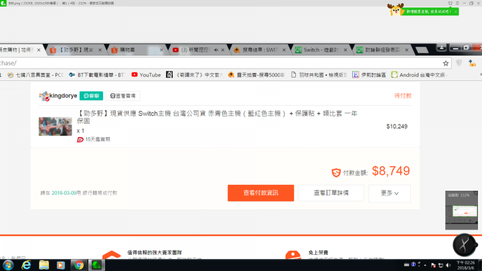Open a new browser tab
Viewport: 482px width, 271px height.
coord(422,50)
